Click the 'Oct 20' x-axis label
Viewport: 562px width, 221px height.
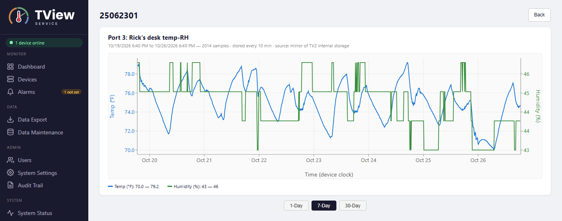click(149, 160)
